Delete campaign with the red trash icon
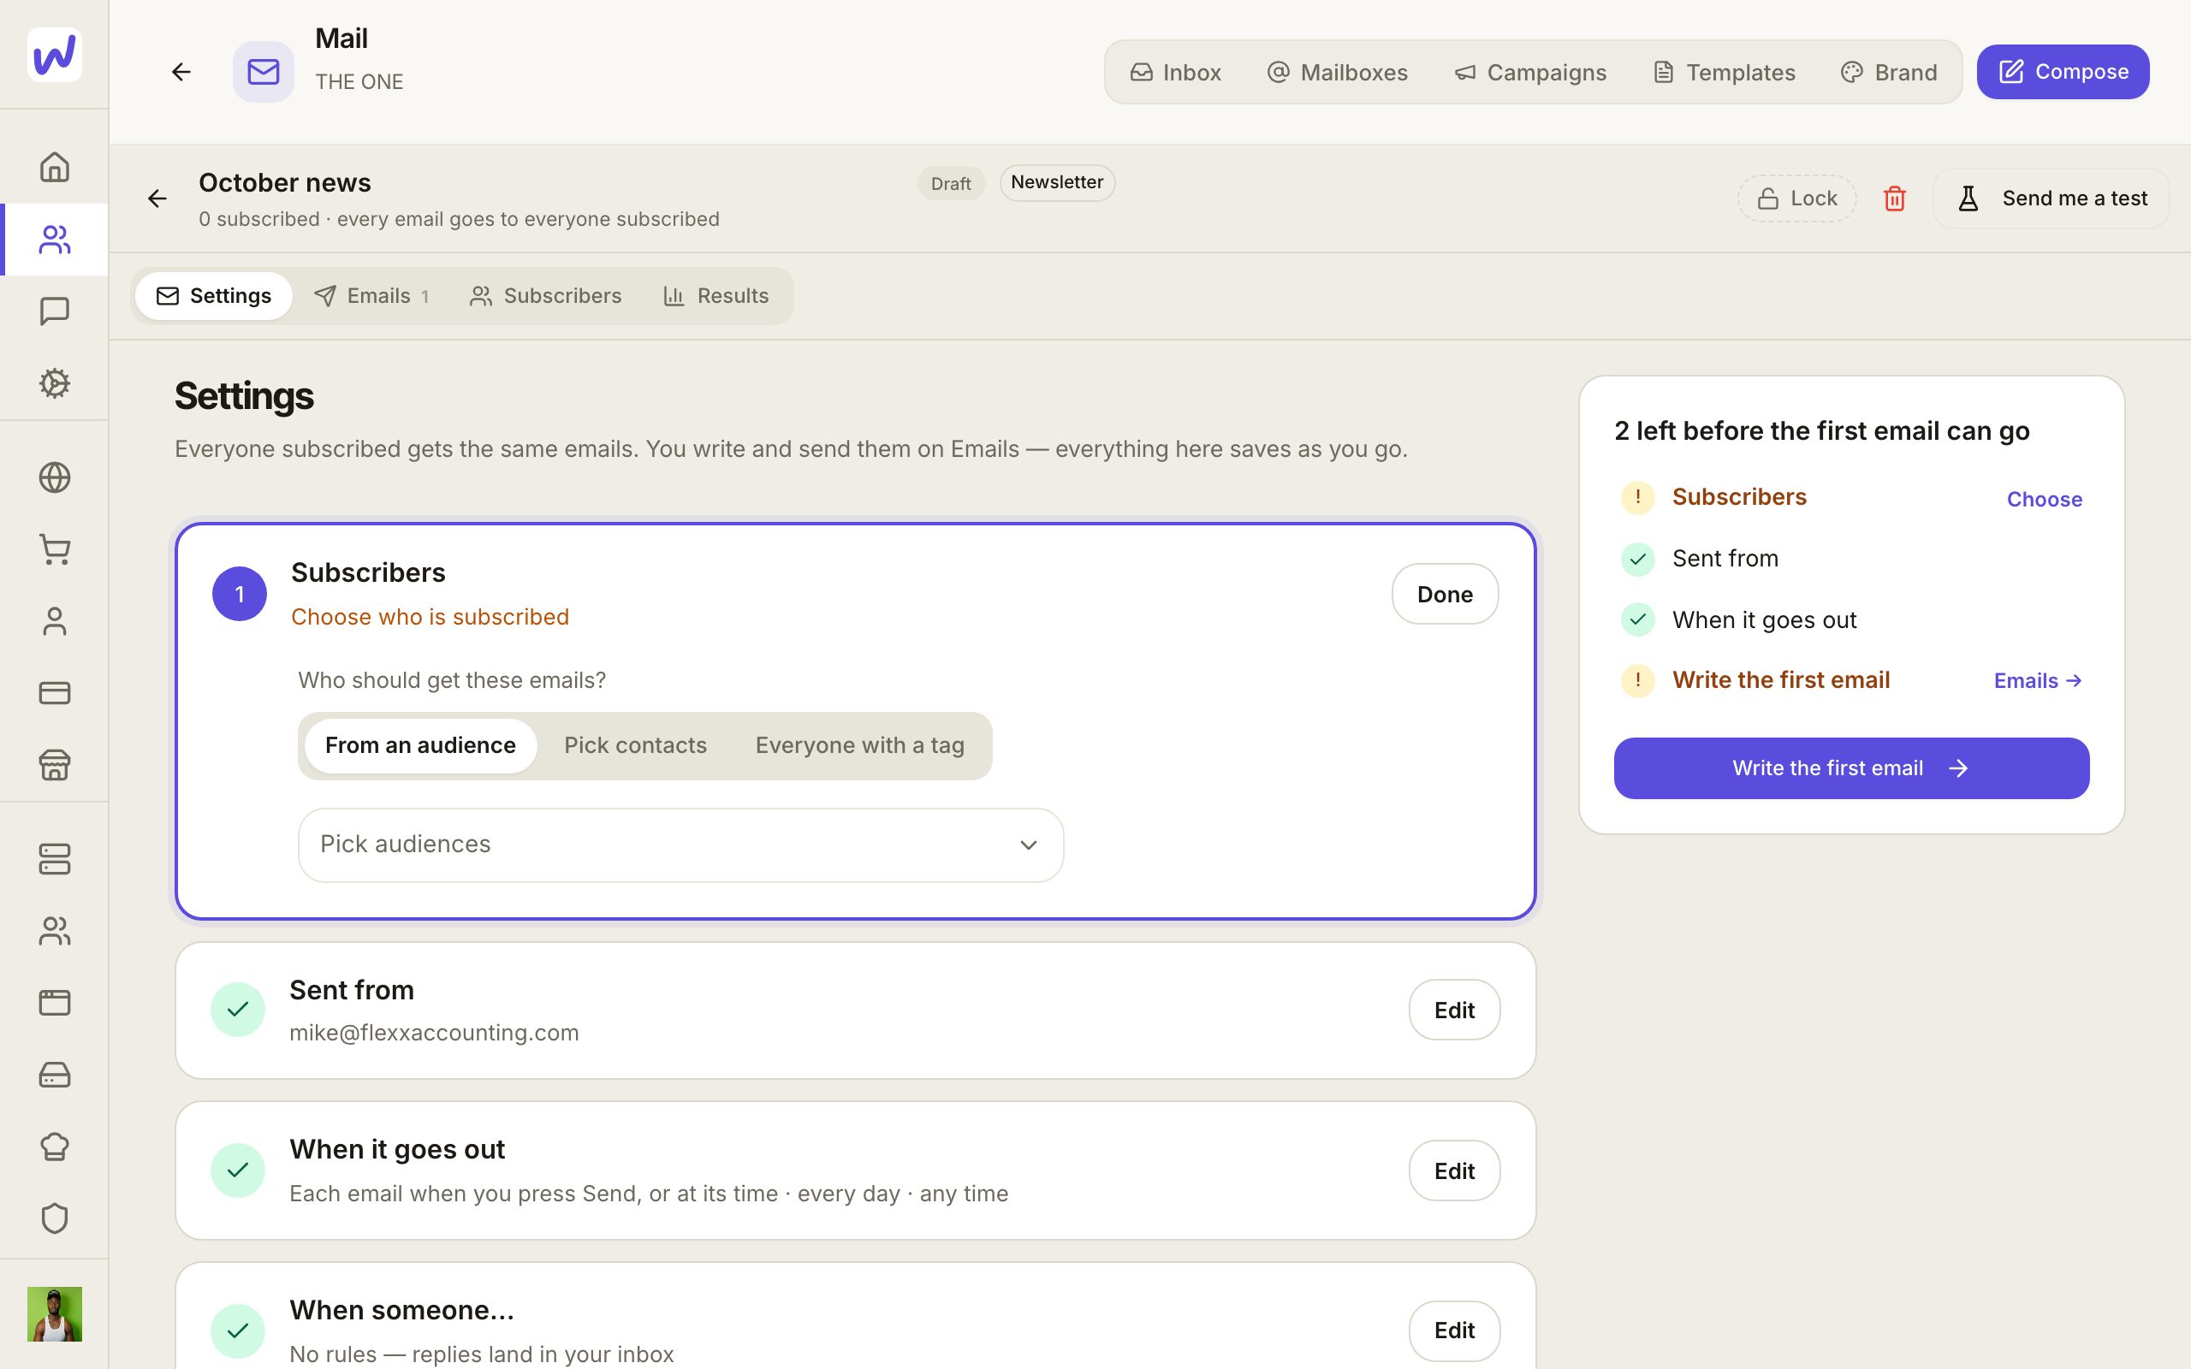The height and width of the screenshot is (1369, 2191). click(x=1894, y=199)
